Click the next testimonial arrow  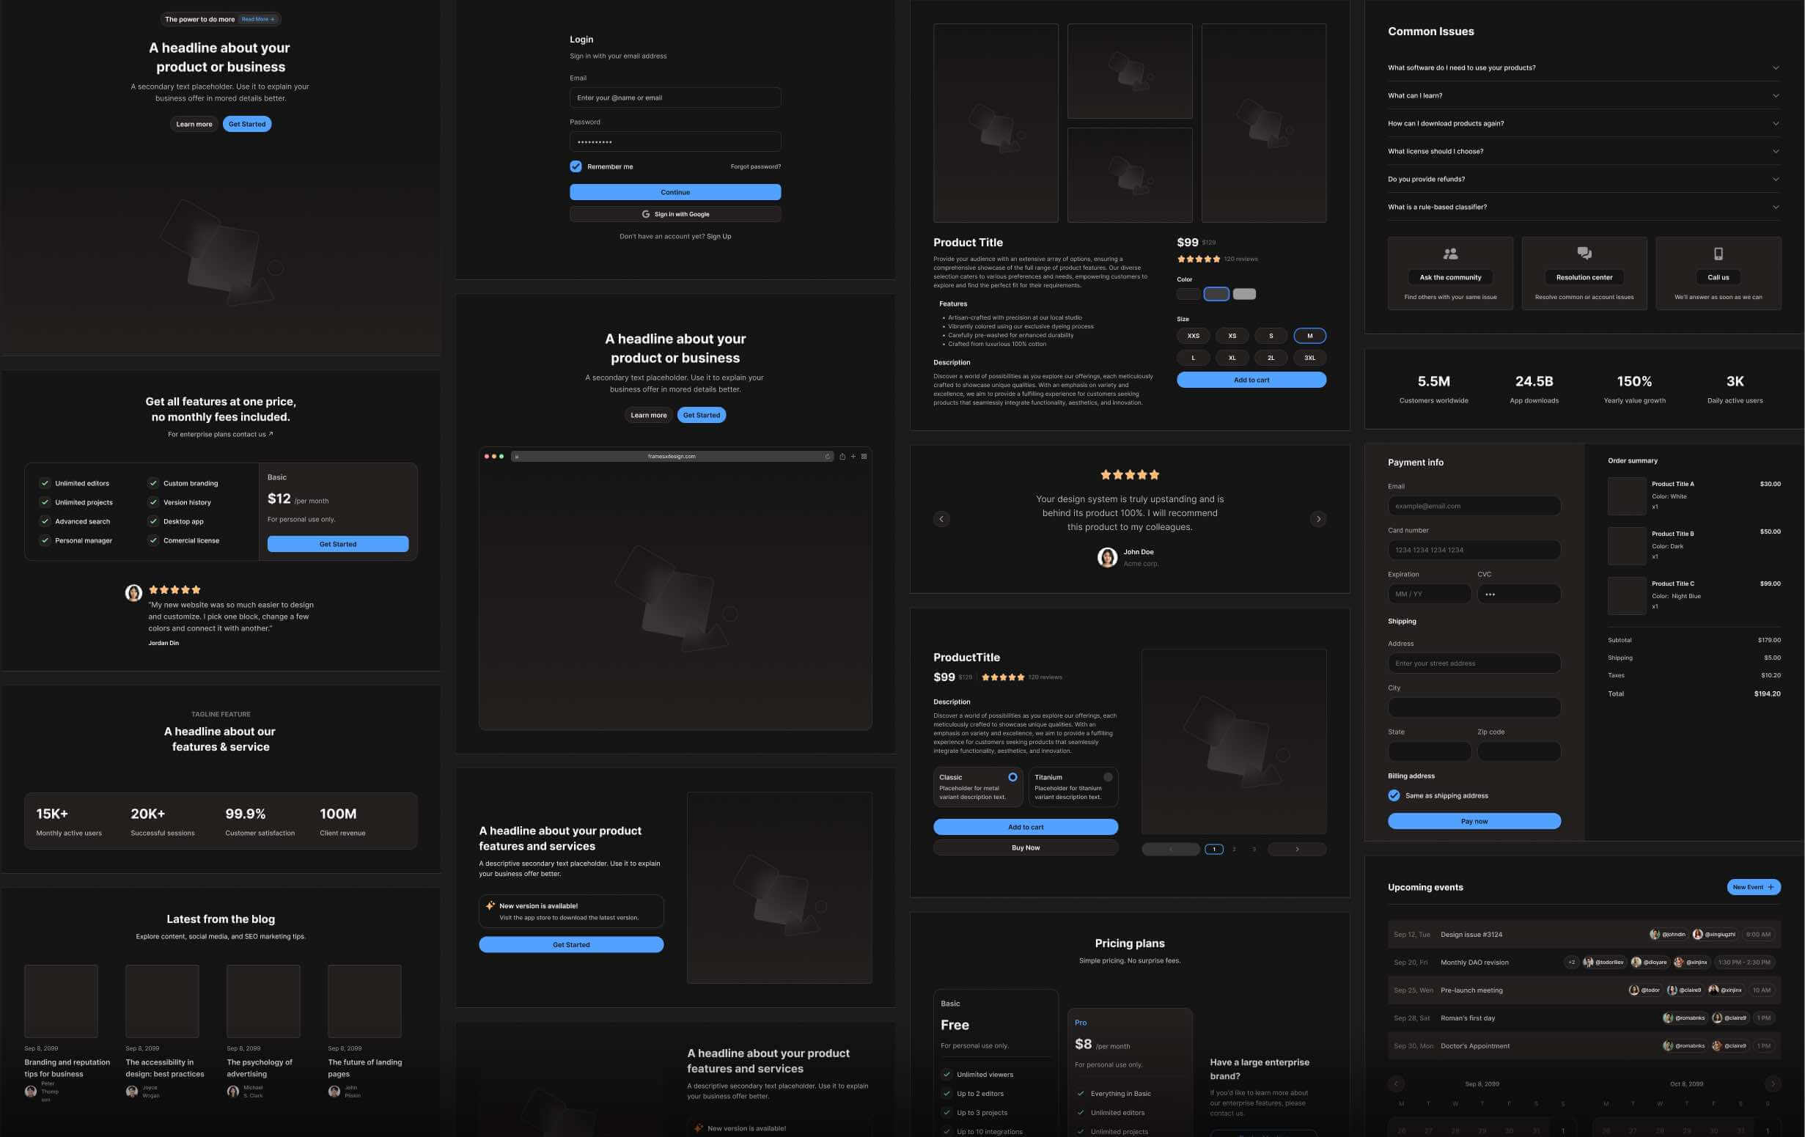click(x=1317, y=519)
